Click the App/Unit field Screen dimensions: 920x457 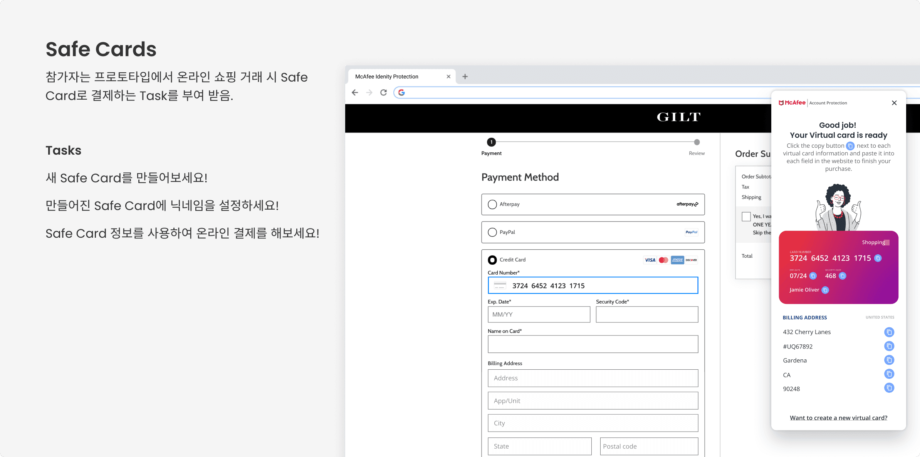point(593,401)
